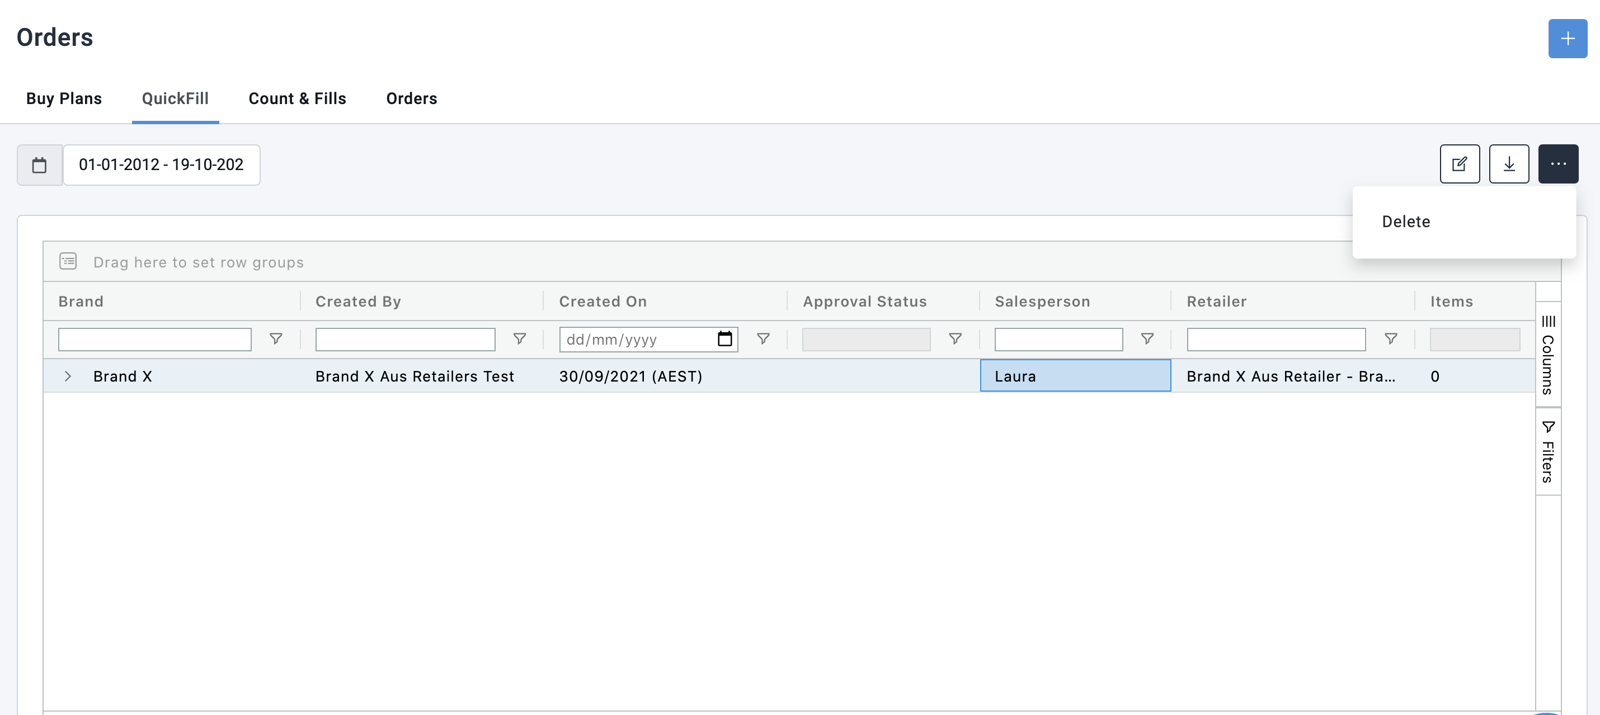1600x715 pixels.
Task: Click the edit orders icon
Action: (x=1460, y=163)
